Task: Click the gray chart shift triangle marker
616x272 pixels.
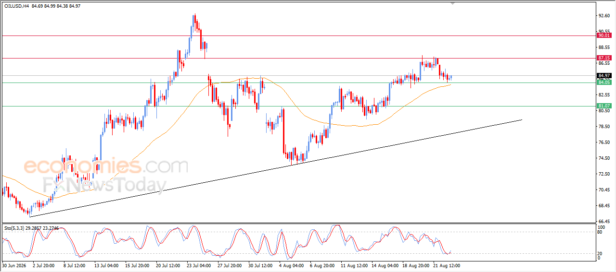Action: pyautogui.click(x=452, y=3)
